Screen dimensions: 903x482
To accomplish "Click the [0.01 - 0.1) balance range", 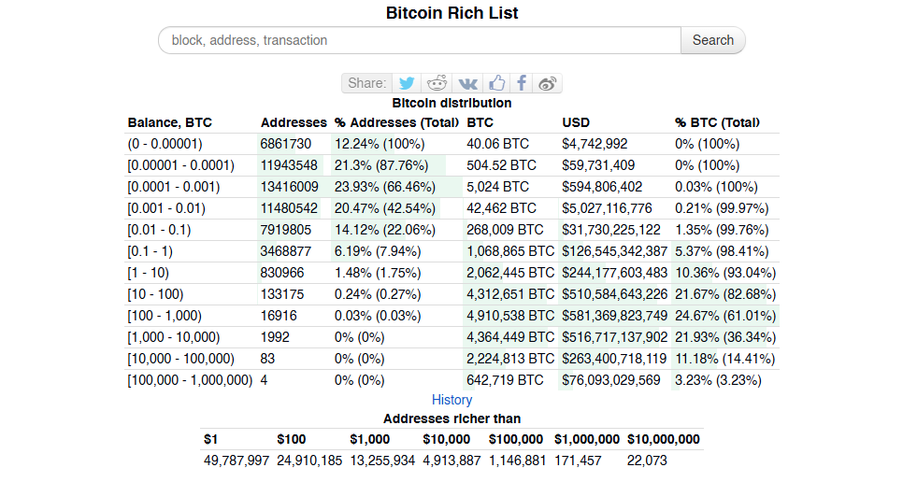I will tap(159, 230).
